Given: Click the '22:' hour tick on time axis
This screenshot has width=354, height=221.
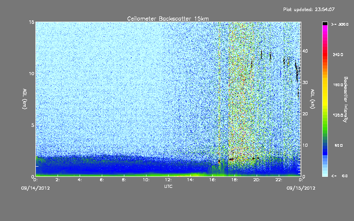Looking at the screenshot, I should pos(279,180).
